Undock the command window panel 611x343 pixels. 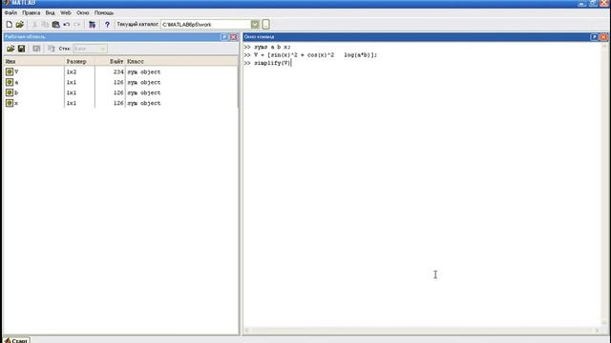click(x=594, y=37)
